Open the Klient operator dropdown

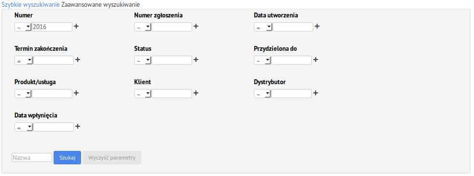click(x=143, y=94)
